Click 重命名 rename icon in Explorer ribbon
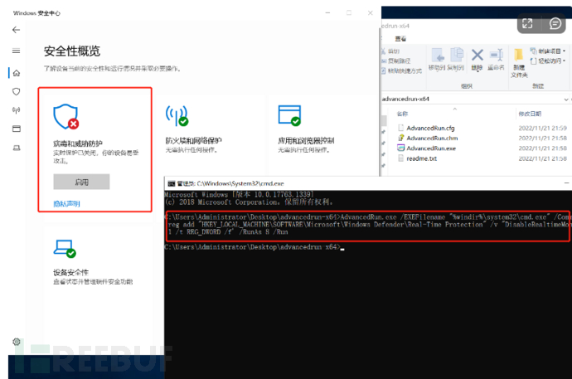 (x=496, y=60)
